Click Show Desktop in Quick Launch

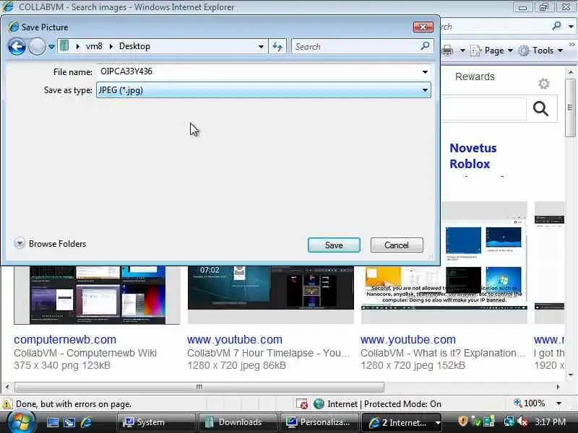[x=52, y=422]
